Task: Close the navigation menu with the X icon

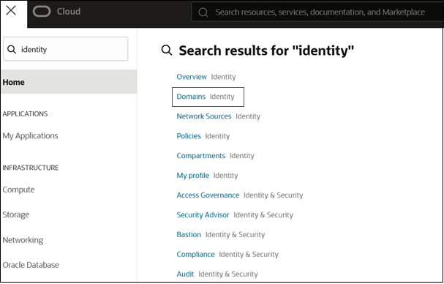Action: tap(11, 11)
